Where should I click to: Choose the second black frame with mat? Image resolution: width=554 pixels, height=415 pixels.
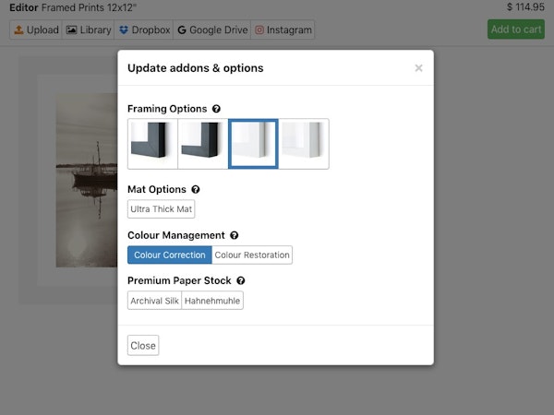pyautogui.click(x=202, y=144)
